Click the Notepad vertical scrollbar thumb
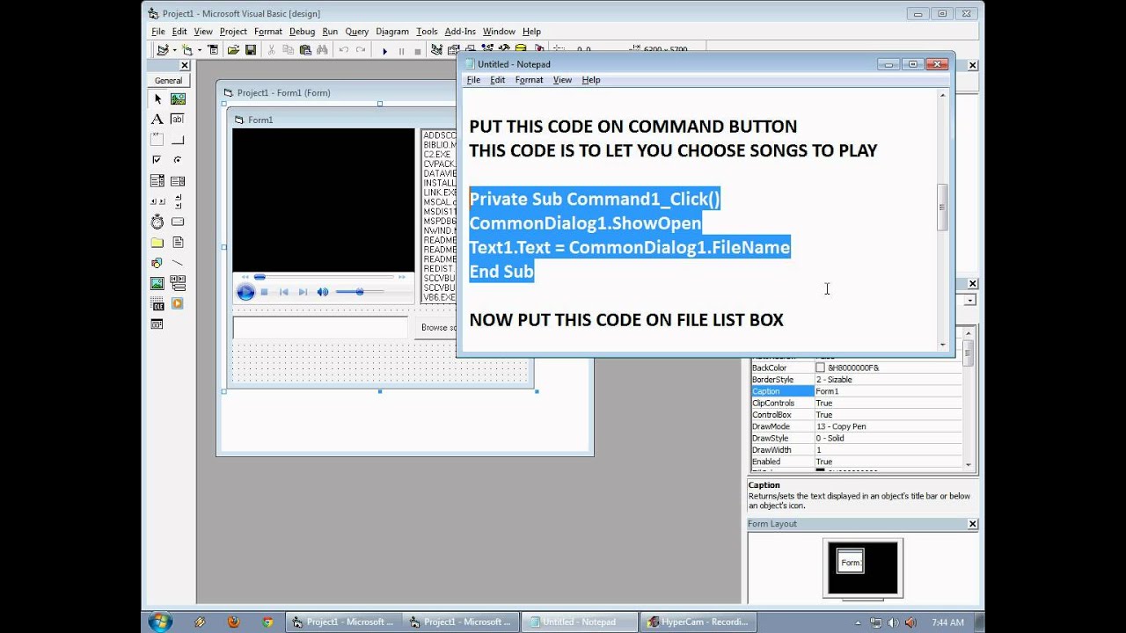Image resolution: width=1126 pixels, height=633 pixels. pos(942,207)
